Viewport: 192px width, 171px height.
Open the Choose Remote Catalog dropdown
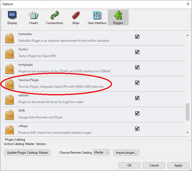[x=101, y=152]
